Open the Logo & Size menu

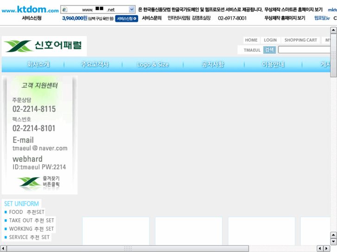click(153, 65)
